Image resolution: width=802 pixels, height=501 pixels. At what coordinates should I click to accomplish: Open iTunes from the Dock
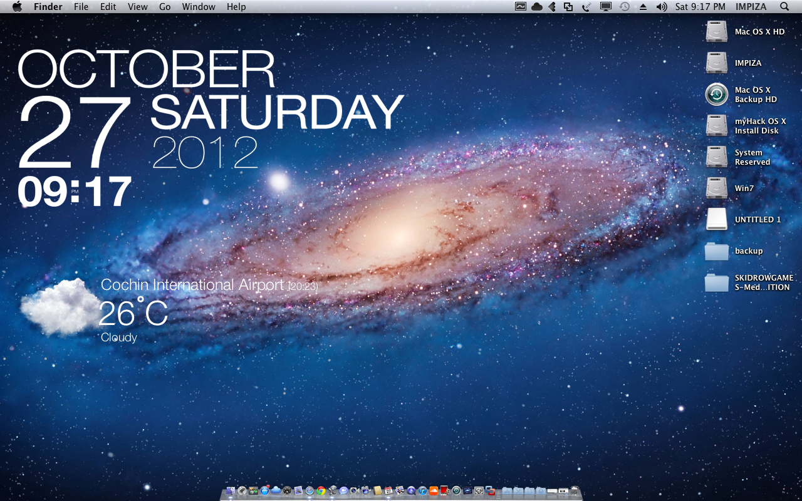[x=422, y=491]
